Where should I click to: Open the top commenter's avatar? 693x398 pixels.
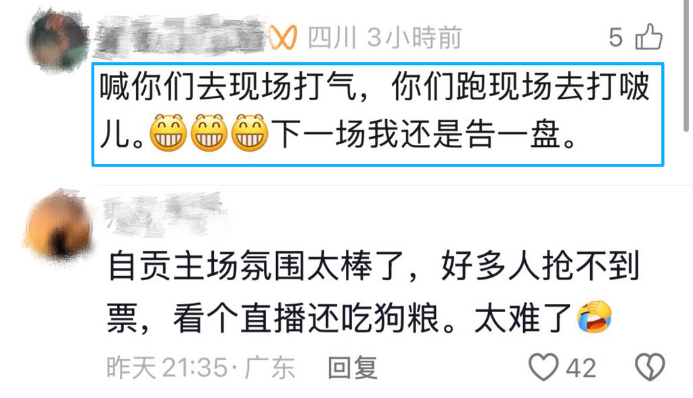tap(58, 40)
